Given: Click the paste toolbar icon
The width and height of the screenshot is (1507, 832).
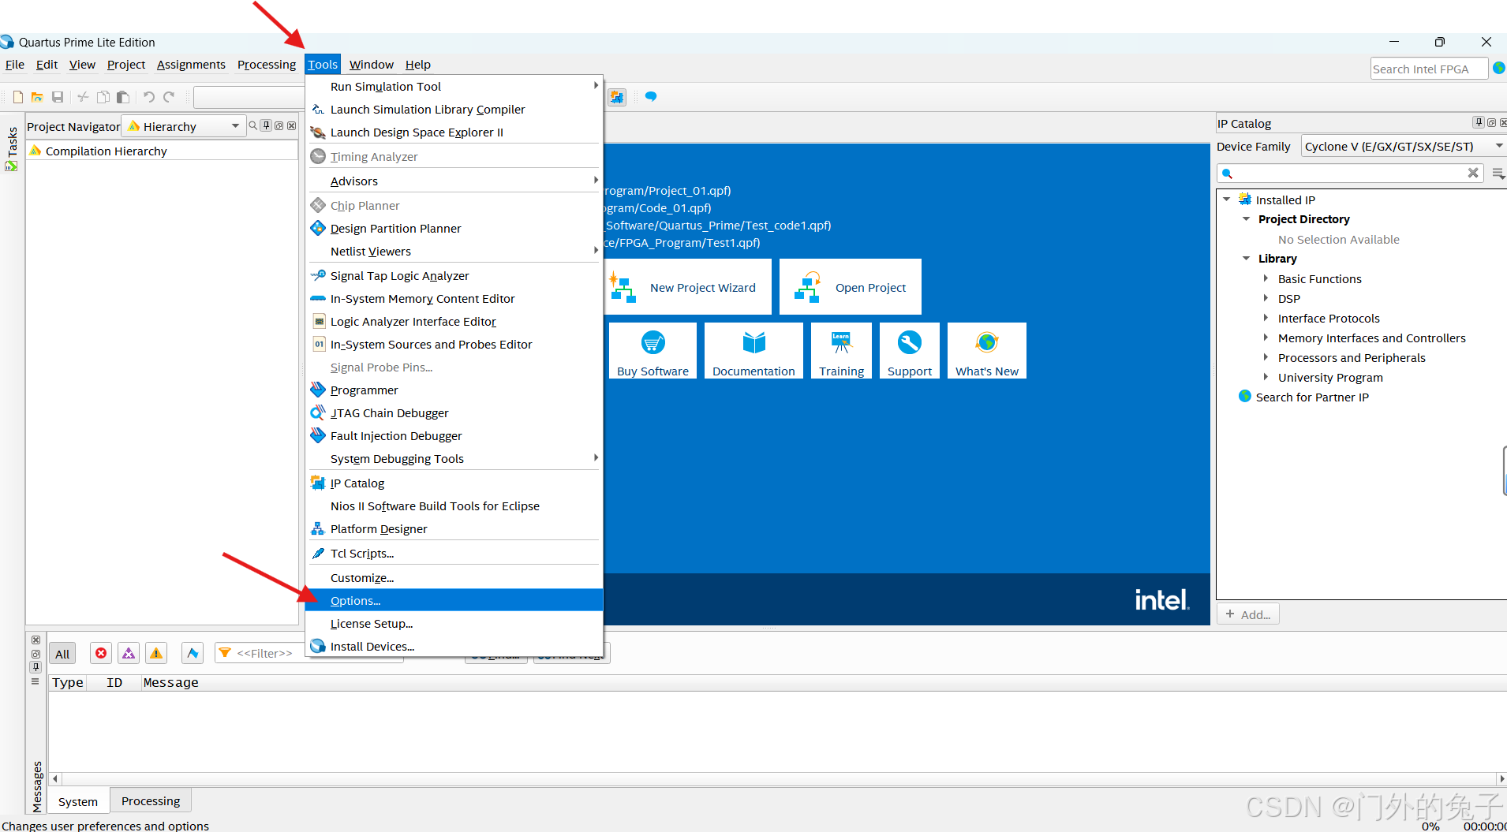Looking at the screenshot, I should (x=123, y=97).
